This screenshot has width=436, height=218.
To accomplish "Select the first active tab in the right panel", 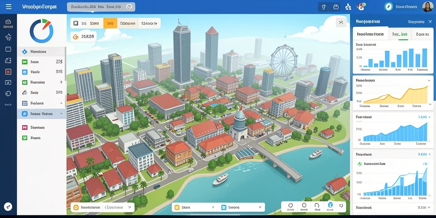I will tap(370, 34).
